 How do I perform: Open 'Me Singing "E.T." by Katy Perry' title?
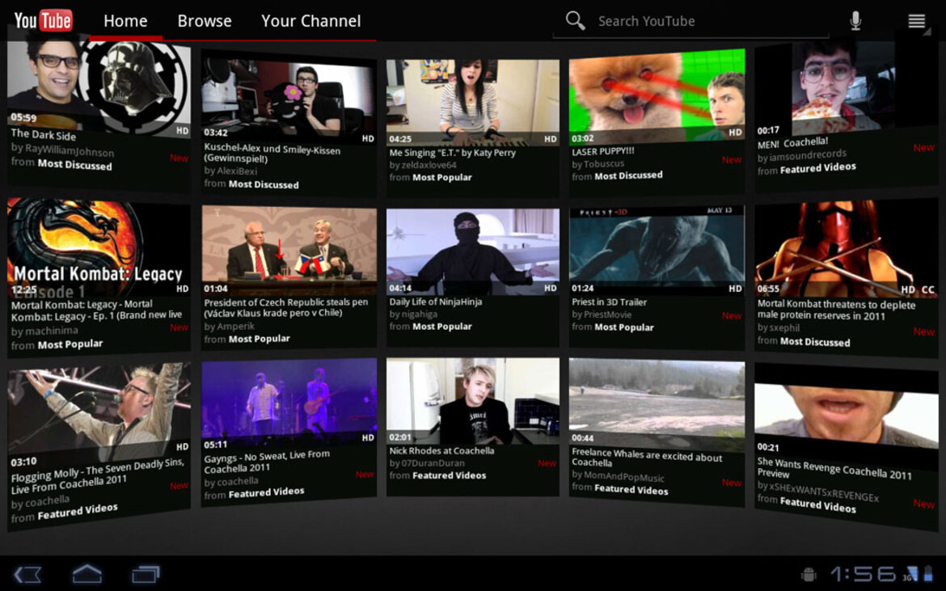click(453, 153)
